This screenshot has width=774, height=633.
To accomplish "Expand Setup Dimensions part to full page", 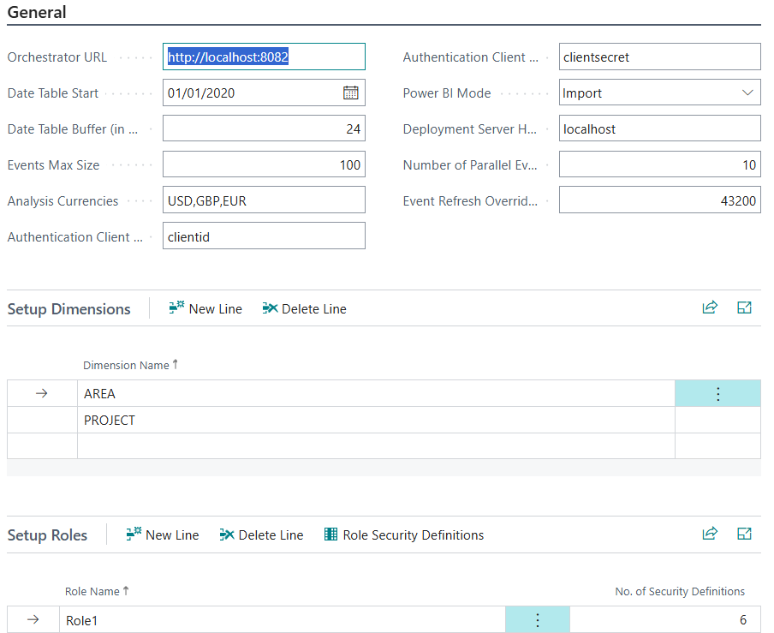I will pyautogui.click(x=744, y=308).
